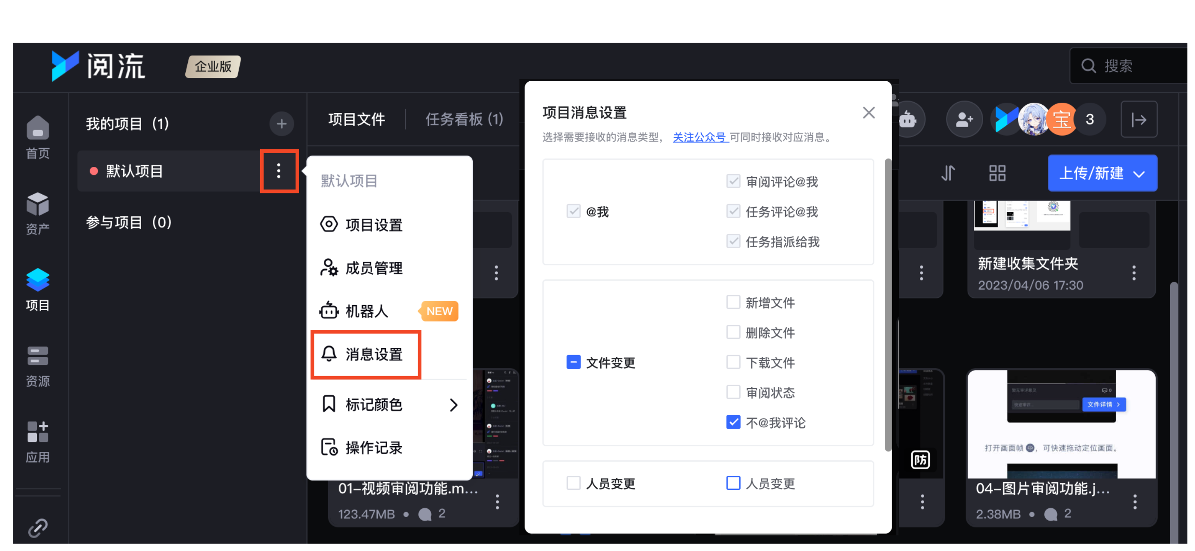Click the anime character avatar

click(1034, 120)
